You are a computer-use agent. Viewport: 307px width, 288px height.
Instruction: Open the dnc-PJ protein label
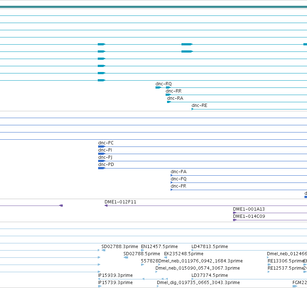pyautogui.click(x=105, y=157)
